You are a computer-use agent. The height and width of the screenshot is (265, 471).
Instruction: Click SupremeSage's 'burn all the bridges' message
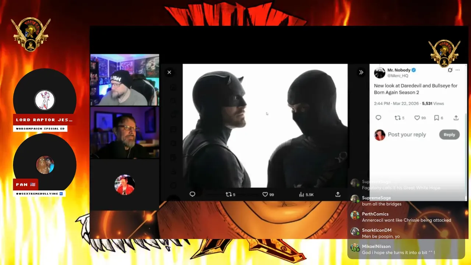(382, 204)
